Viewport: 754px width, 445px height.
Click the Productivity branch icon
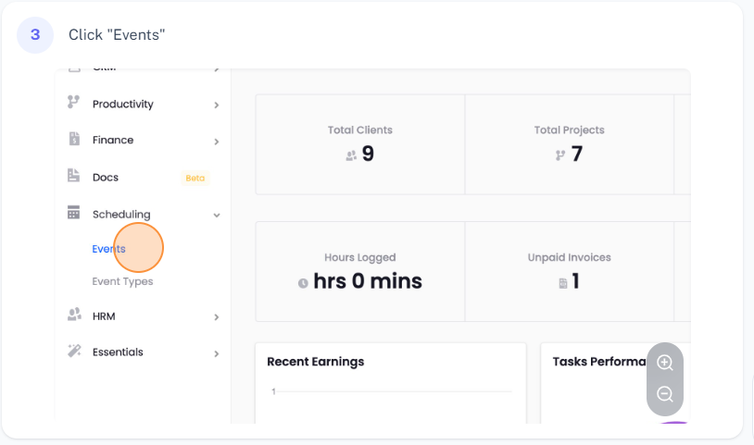click(x=74, y=103)
